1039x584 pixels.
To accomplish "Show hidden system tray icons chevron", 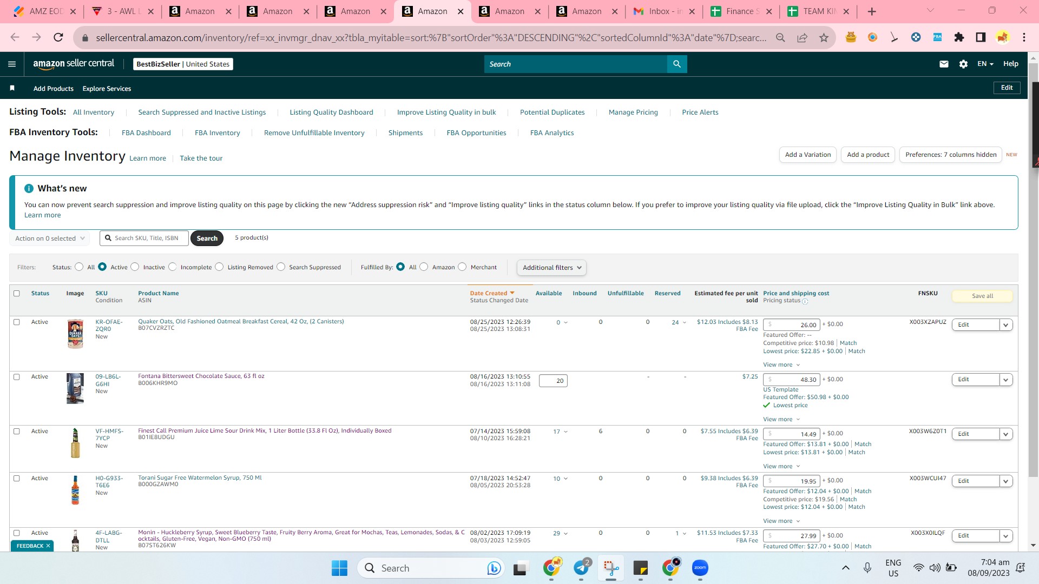I will point(845,568).
